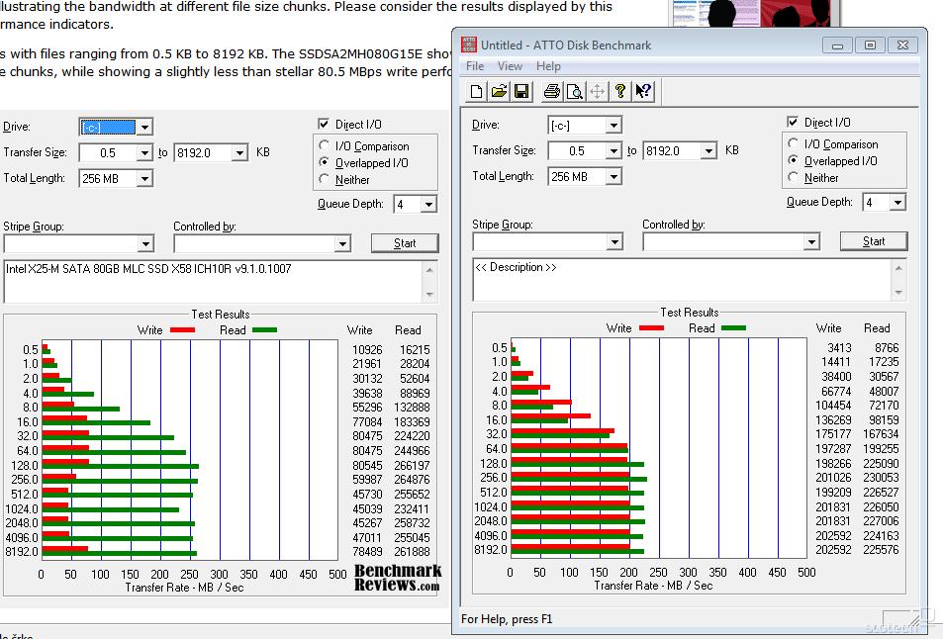Activate the context help arrow-question icon

[x=643, y=91]
